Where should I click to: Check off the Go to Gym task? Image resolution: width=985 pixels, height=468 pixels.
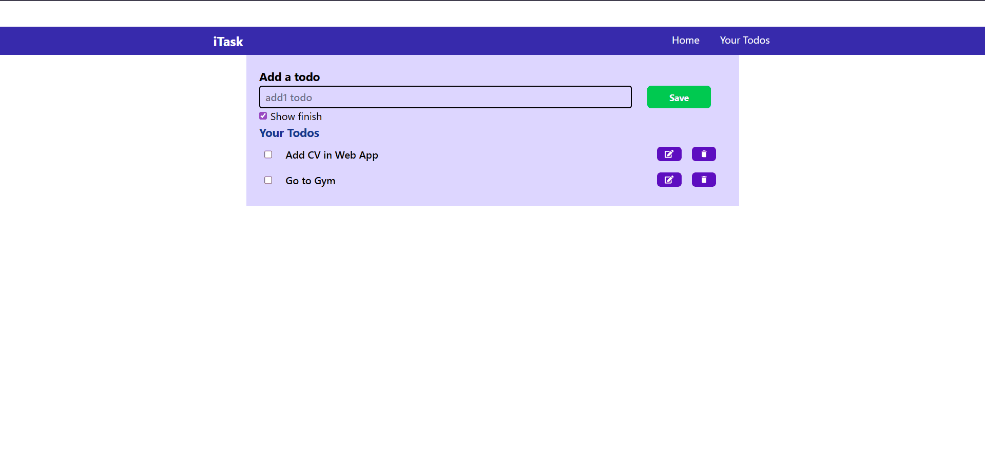(x=268, y=180)
